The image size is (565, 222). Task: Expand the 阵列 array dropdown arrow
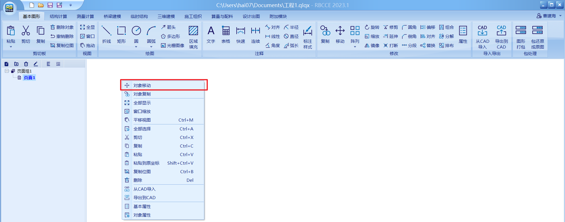click(355, 47)
